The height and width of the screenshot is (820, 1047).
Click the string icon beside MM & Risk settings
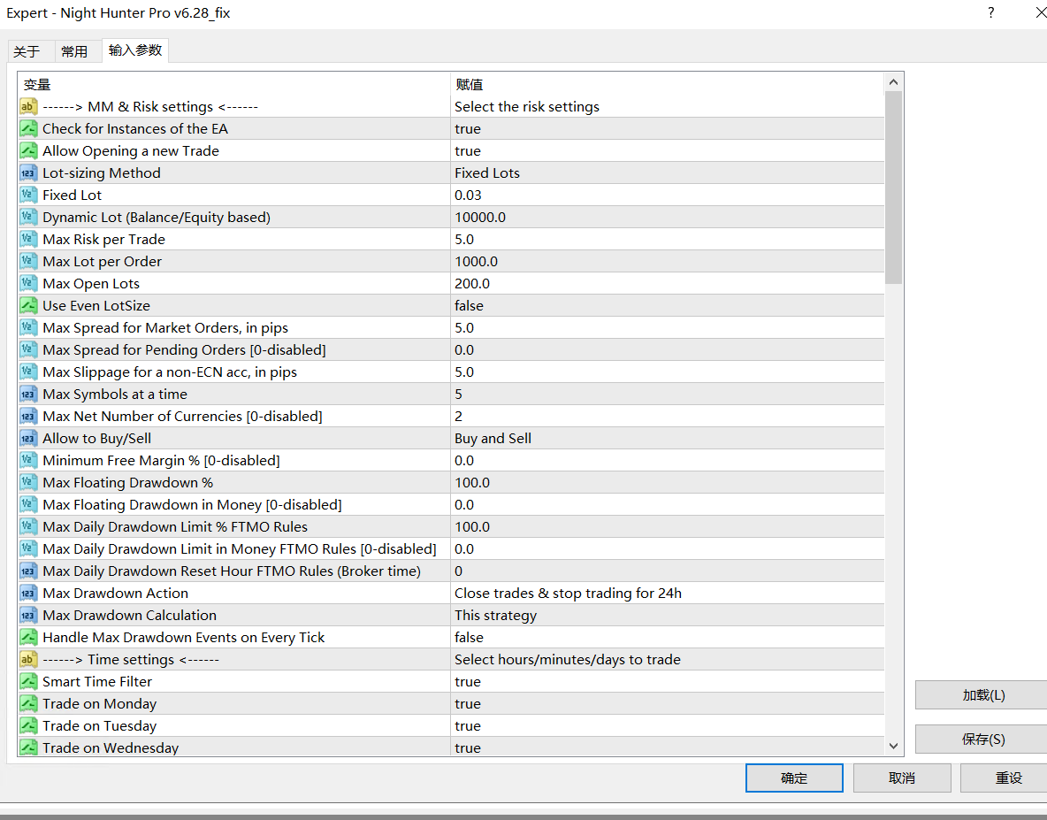[28, 106]
